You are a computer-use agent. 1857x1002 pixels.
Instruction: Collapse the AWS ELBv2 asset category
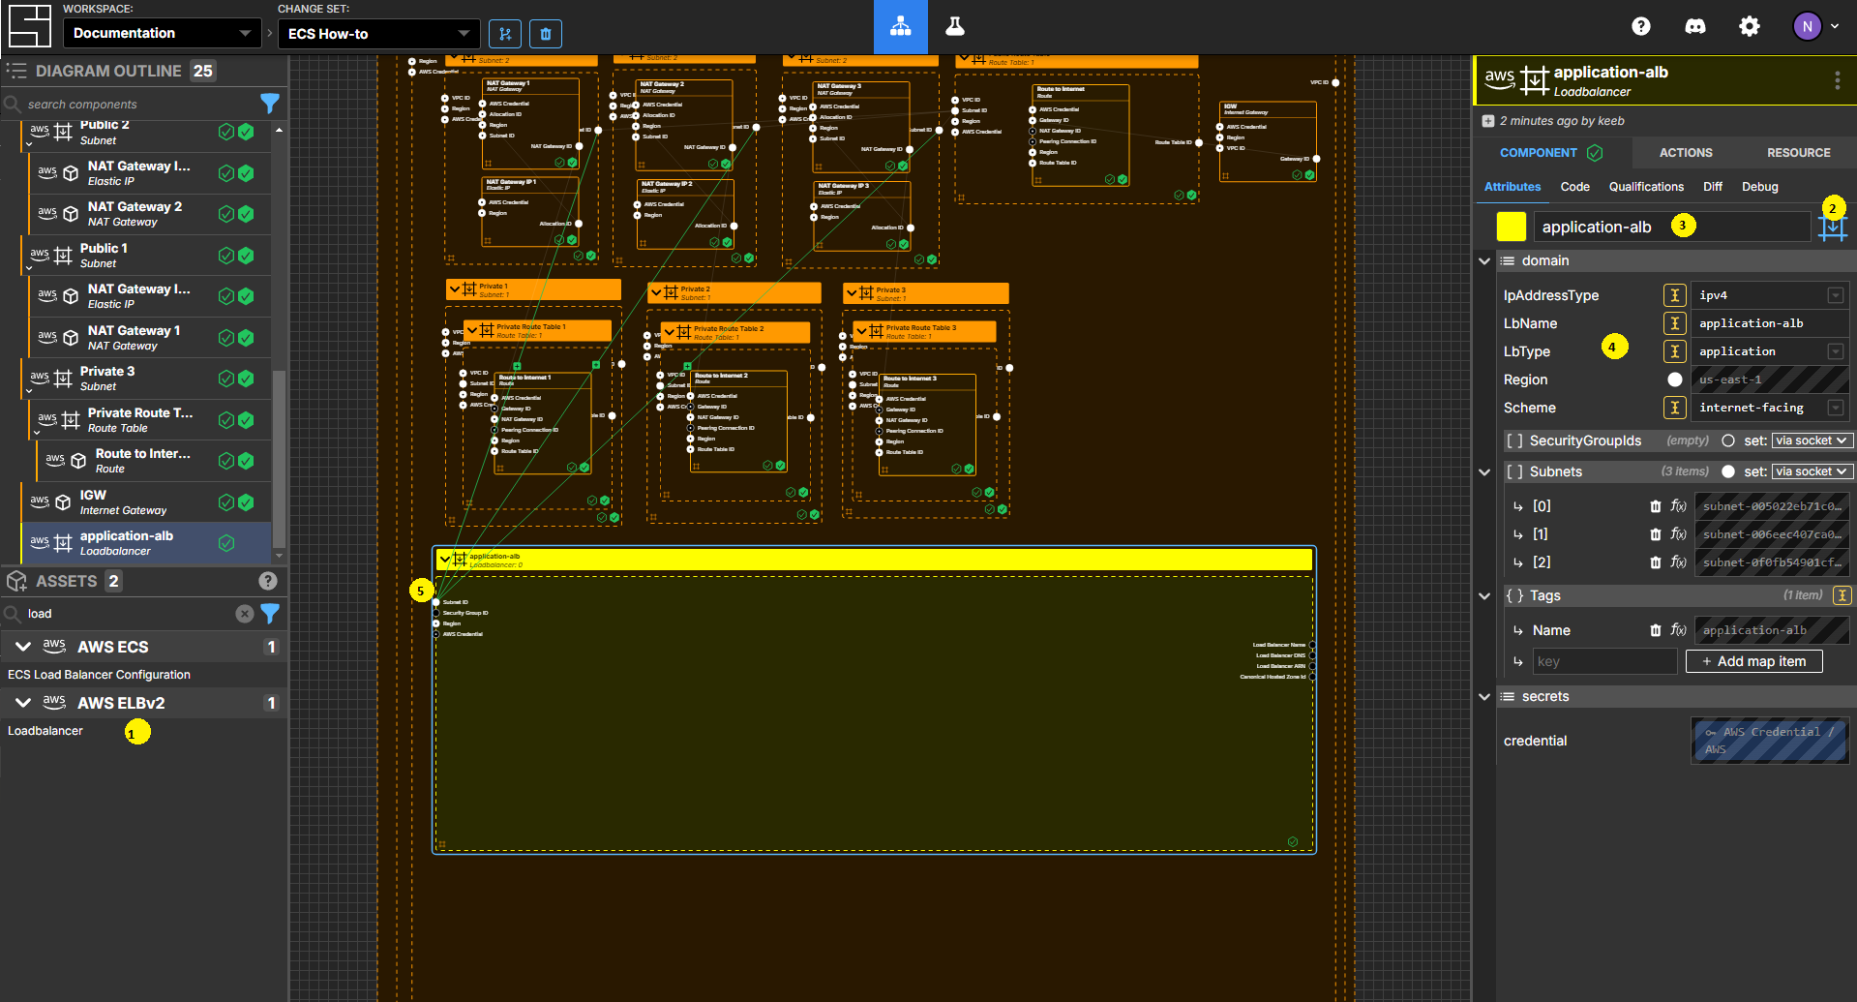[x=23, y=703]
